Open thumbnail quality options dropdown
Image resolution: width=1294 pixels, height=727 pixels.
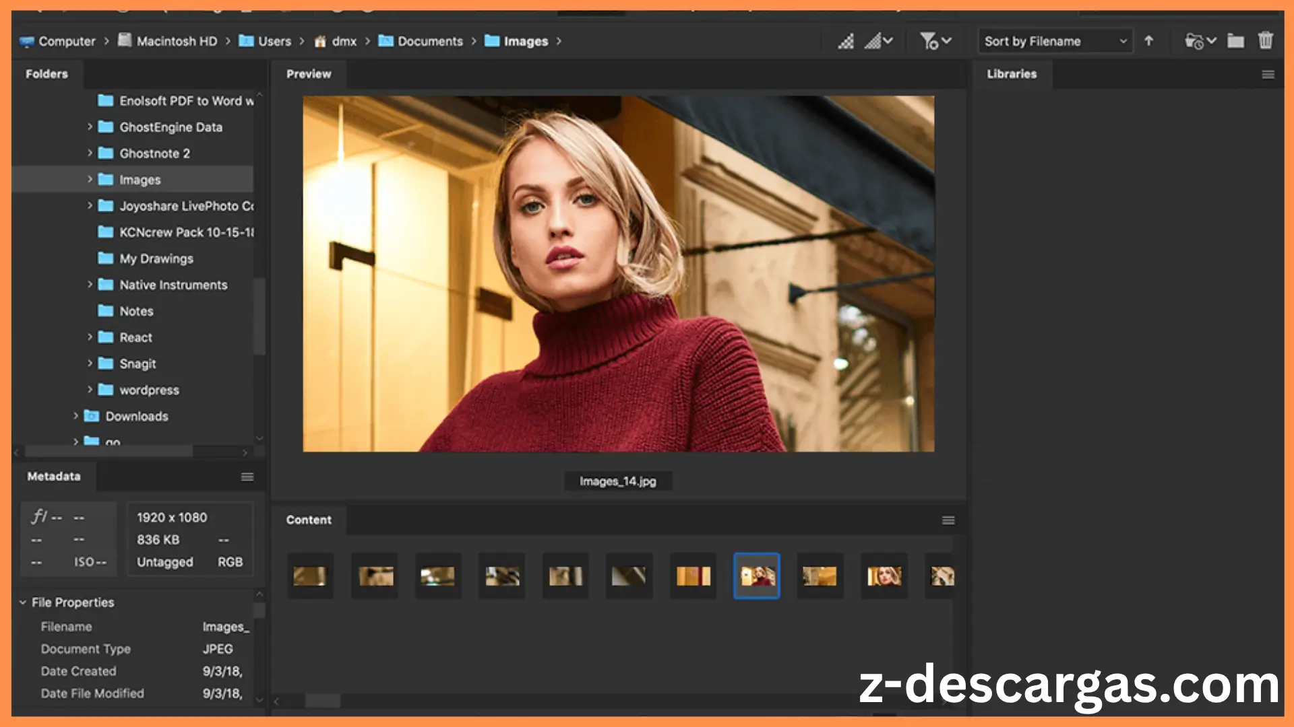point(879,41)
